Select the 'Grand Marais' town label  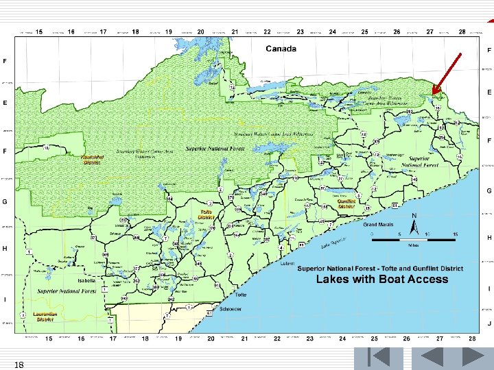click(x=378, y=225)
